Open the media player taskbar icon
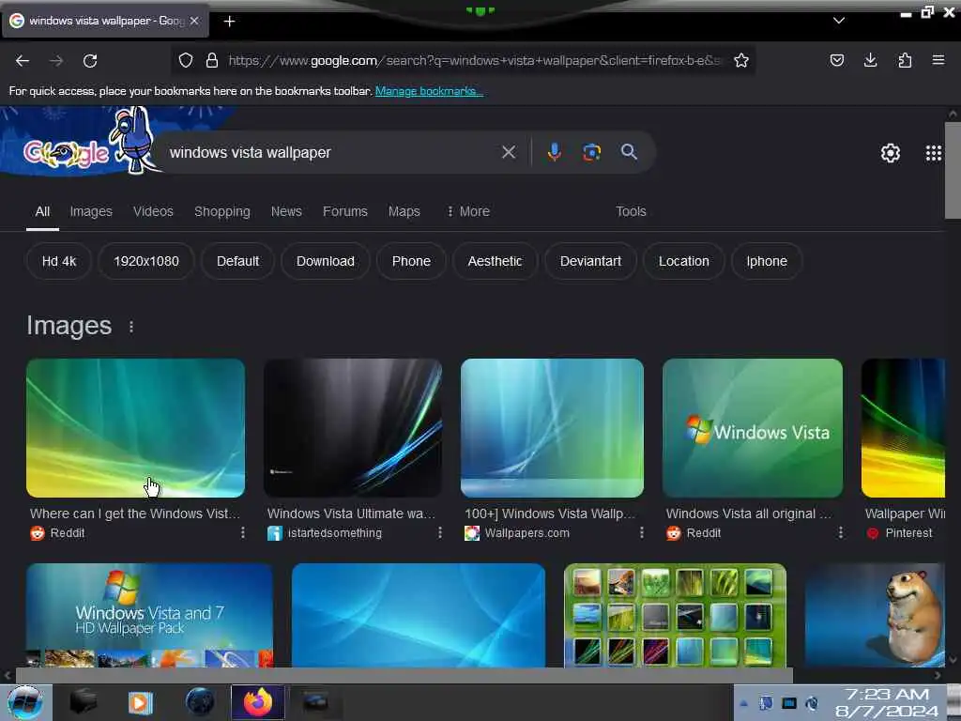The image size is (961, 721). click(x=140, y=702)
